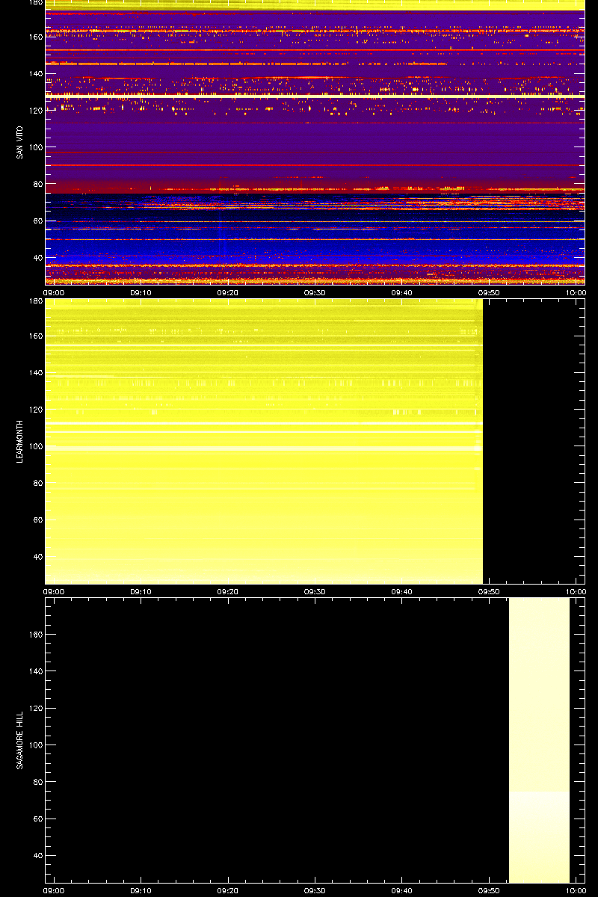Click the 100 tick on LEARMONTH axis
598x897 pixels.
(37, 446)
